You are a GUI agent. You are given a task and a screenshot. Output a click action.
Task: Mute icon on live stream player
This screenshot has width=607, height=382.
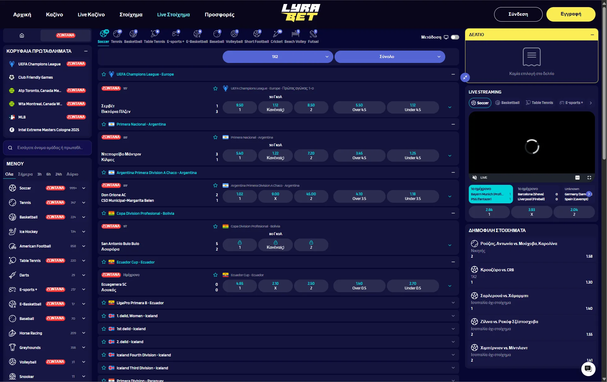pyautogui.click(x=475, y=177)
